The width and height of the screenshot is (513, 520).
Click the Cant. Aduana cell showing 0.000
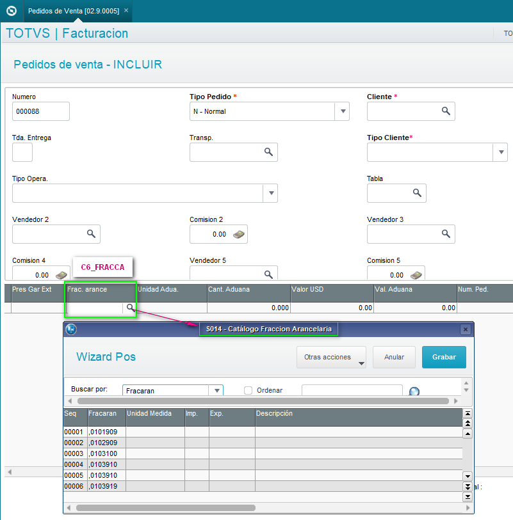coord(248,308)
